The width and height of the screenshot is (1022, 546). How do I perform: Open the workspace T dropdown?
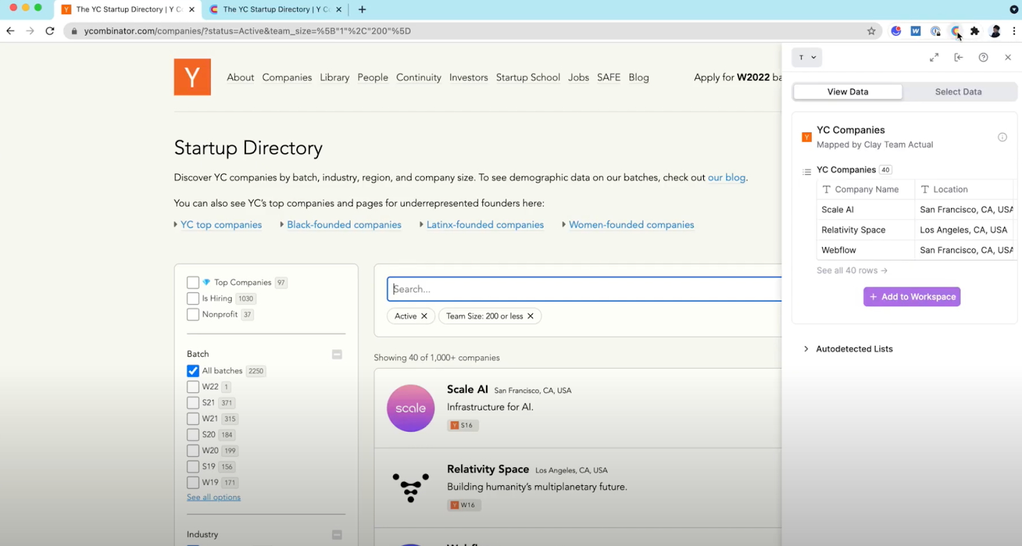[807, 57]
